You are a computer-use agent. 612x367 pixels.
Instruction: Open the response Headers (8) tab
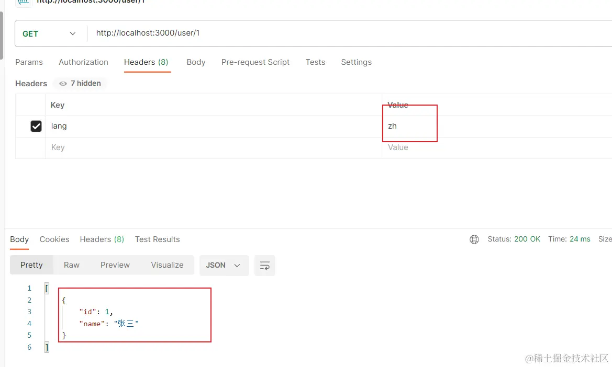click(x=102, y=239)
